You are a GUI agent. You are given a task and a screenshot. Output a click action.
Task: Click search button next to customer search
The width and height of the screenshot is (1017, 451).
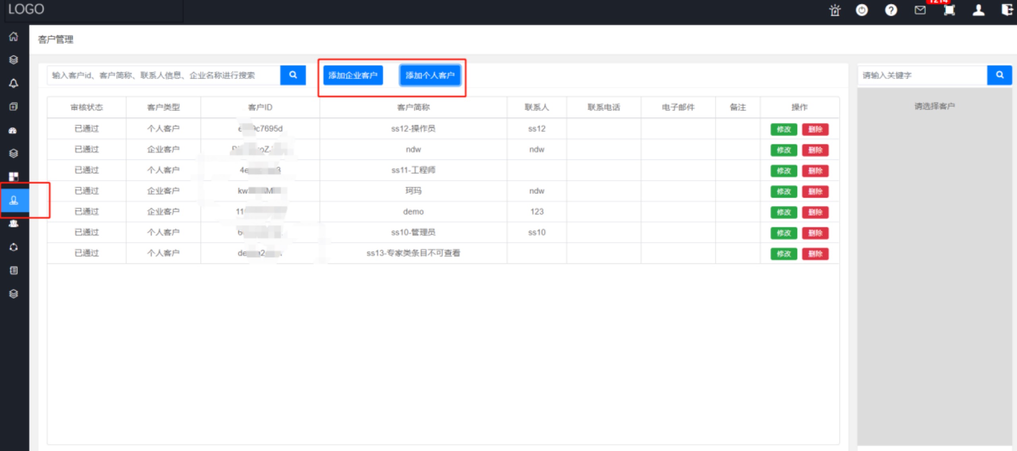coord(293,75)
